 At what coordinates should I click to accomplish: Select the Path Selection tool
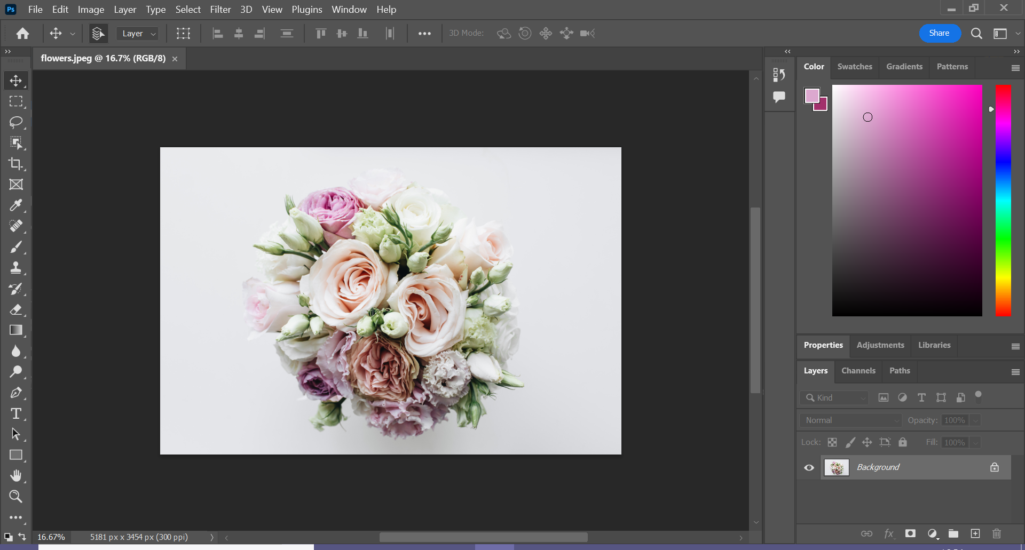tap(16, 434)
